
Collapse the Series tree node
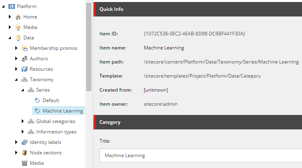(x=23, y=90)
